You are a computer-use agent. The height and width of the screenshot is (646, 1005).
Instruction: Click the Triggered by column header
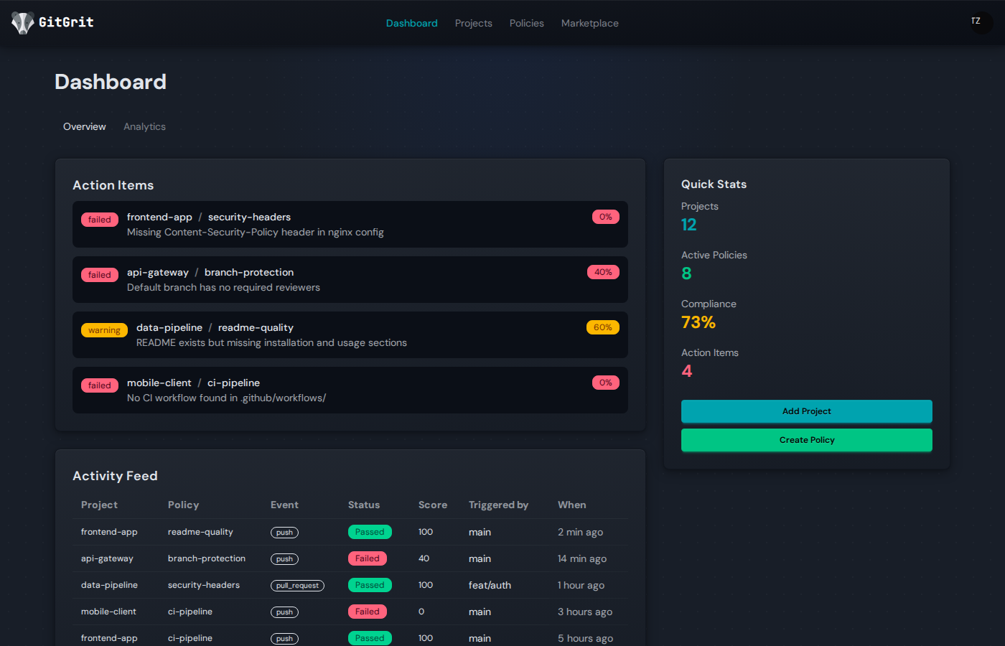[x=498, y=505]
